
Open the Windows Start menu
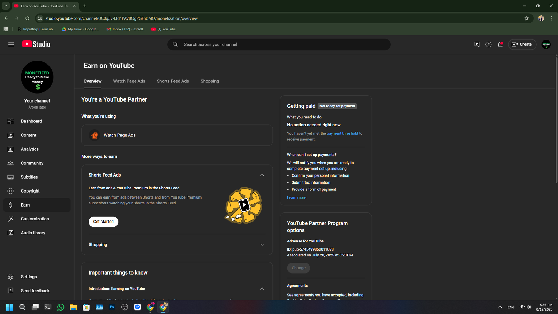point(9,307)
